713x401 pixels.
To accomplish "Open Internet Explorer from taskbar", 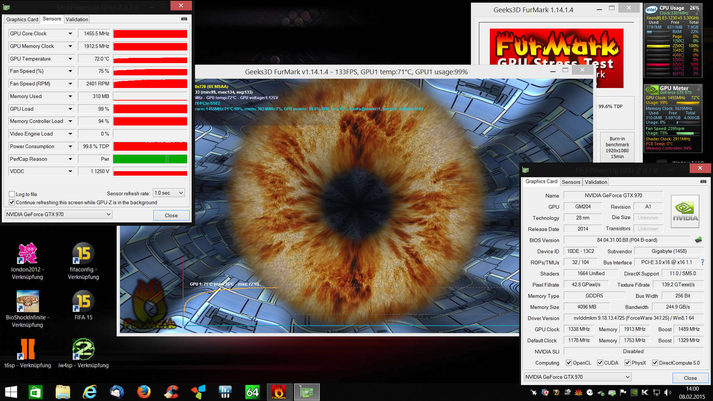I will click(x=89, y=392).
